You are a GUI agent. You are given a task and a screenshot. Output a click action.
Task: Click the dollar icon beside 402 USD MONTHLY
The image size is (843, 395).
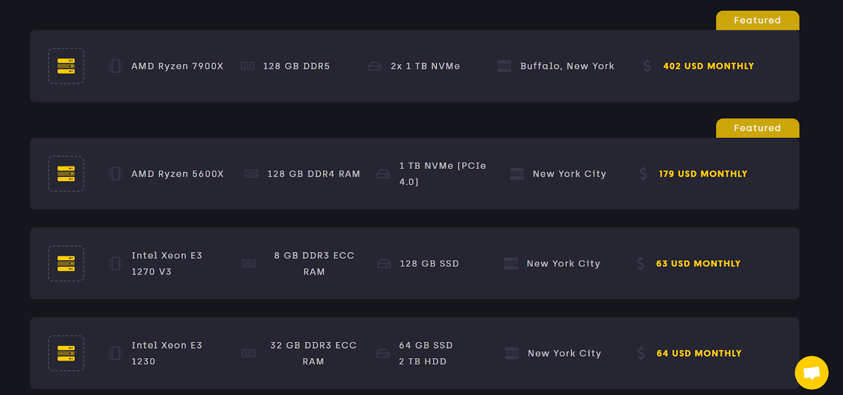point(647,66)
